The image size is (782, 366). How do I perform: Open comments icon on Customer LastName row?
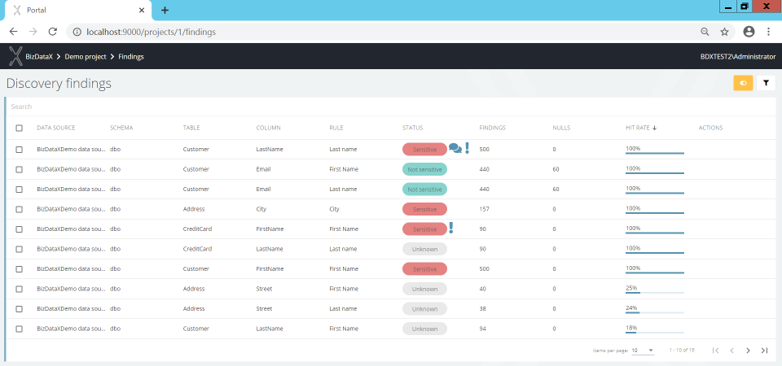(x=455, y=148)
